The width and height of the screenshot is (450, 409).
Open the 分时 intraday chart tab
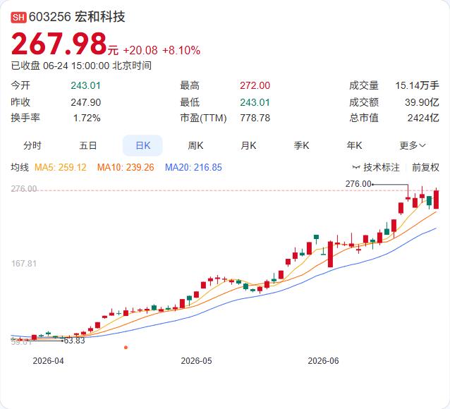tap(32, 145)
